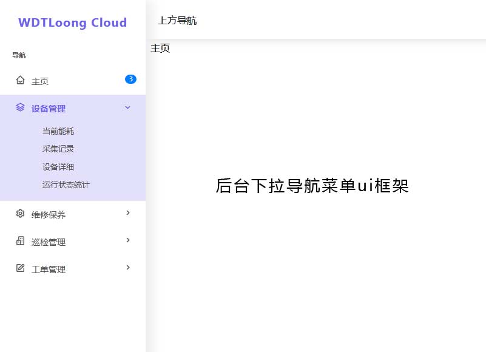The image size is (486, 352).
Task: Click the gear icon beside 维修保养
Action: 21,214
